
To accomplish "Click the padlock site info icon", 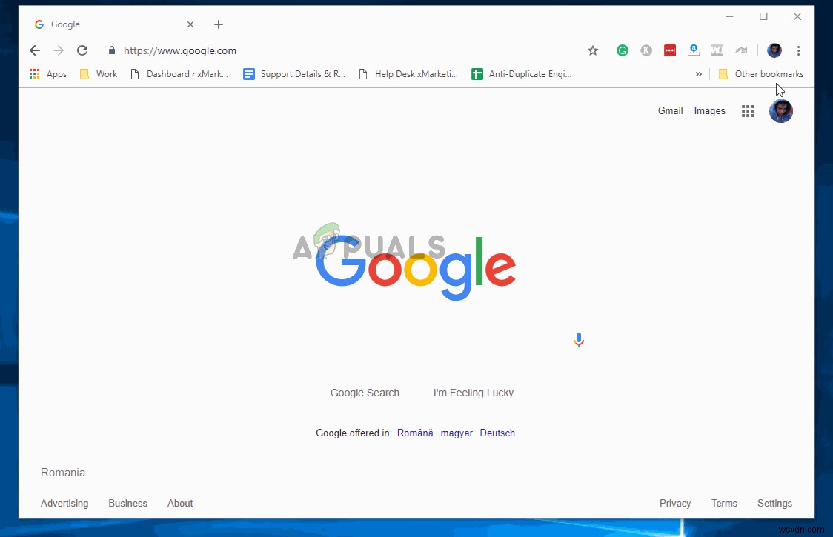I will point(112,50).
